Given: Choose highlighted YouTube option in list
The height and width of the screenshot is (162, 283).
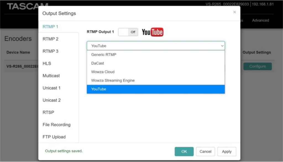Looking at the screenshot, I should [x=156, y=89].
